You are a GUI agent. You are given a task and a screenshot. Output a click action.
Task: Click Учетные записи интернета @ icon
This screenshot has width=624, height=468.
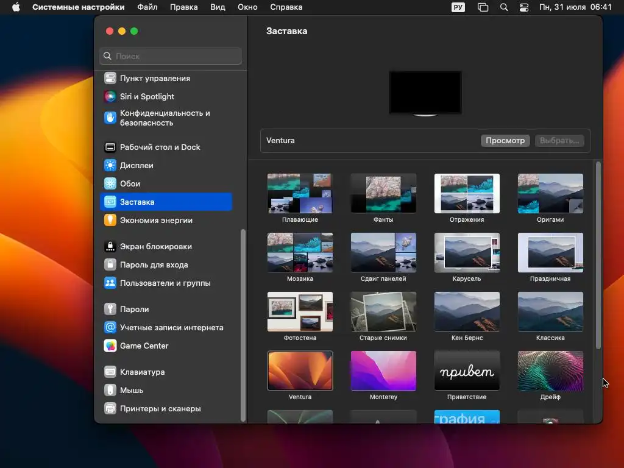point(110,327)
